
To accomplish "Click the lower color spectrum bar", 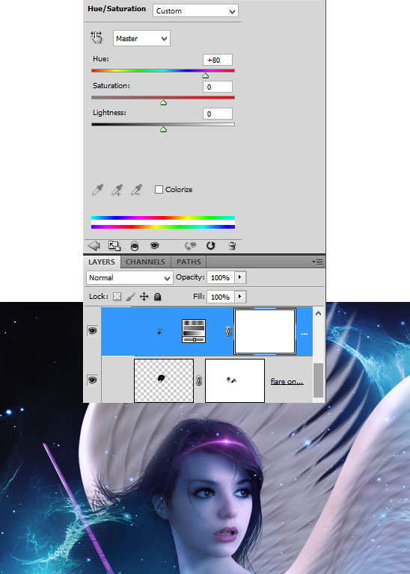I will click(163, 227).
